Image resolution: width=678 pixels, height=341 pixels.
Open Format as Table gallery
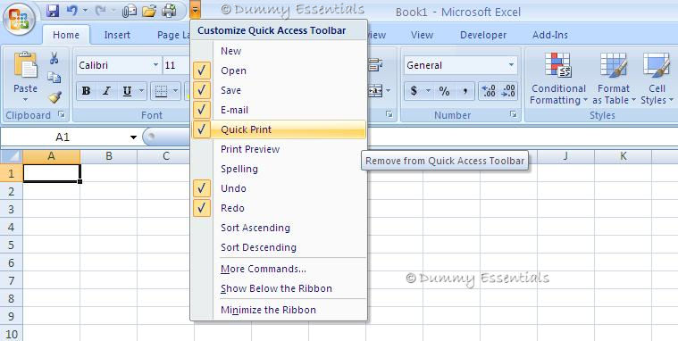point(614,78)
